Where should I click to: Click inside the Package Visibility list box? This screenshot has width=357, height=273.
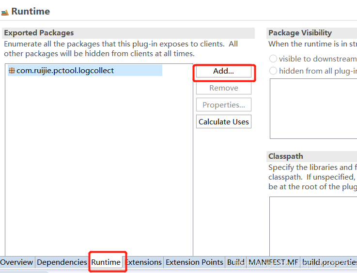[x=313, y=108]
